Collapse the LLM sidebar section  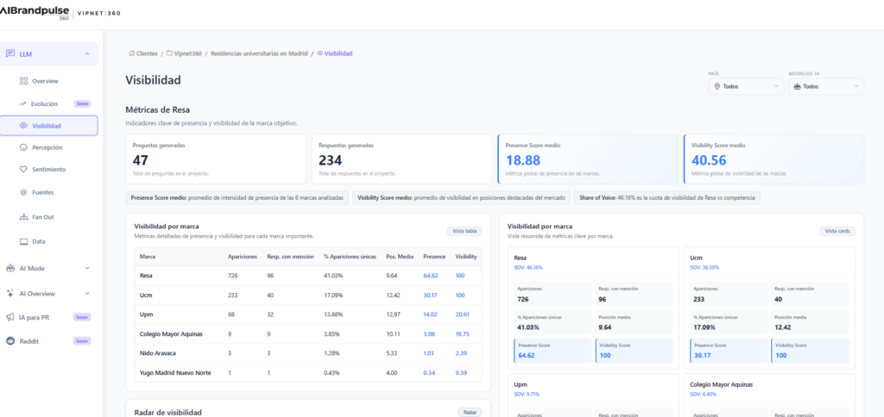coord(87,54)
